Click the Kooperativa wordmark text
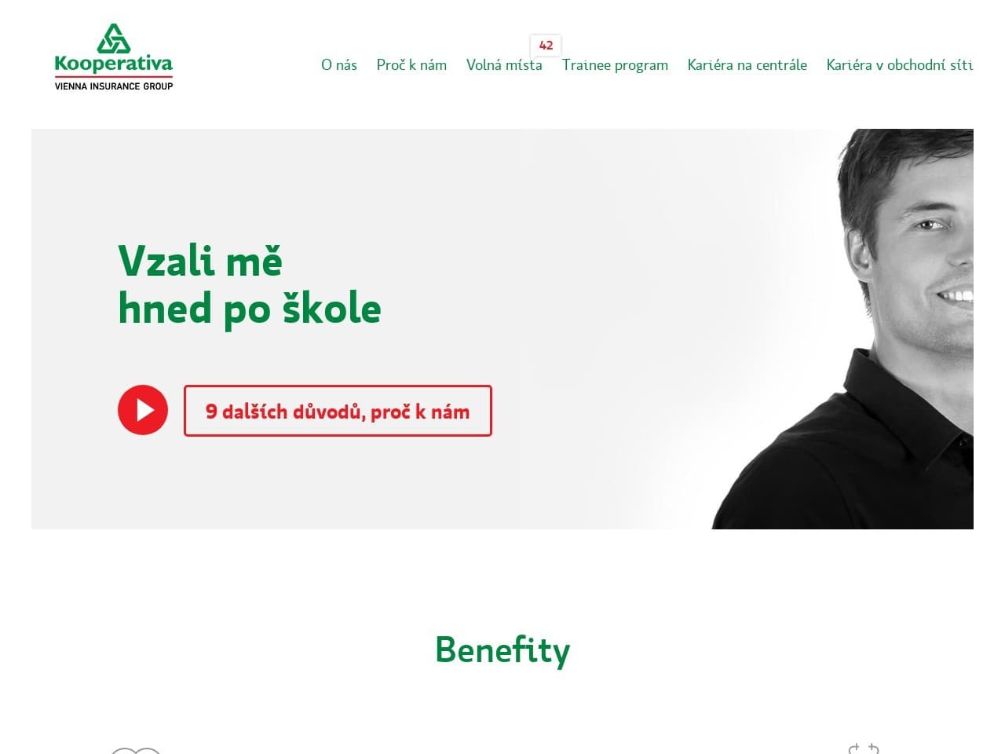The image size is (1005, 754). 114,64
